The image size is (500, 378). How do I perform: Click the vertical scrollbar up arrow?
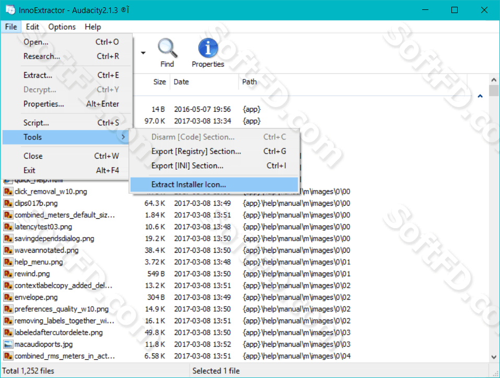pyautogui.click(x=494, y=80)
